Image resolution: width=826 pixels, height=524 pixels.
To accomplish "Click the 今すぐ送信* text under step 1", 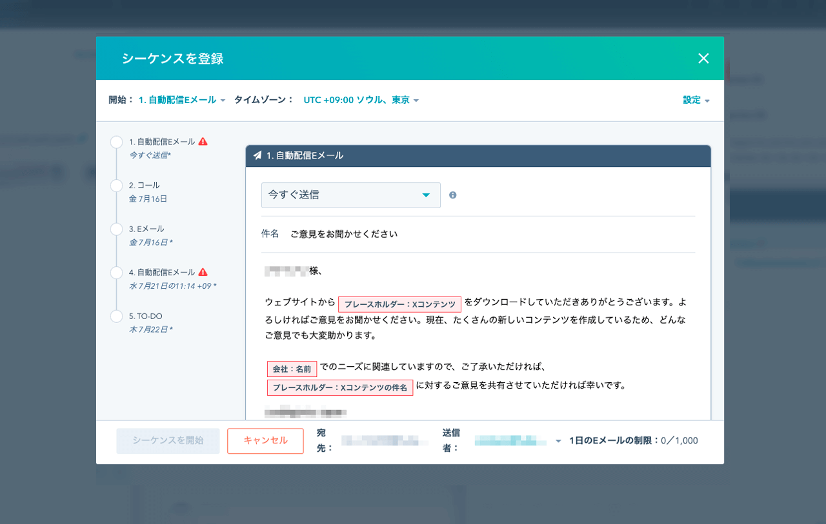I will pos(150,155).
